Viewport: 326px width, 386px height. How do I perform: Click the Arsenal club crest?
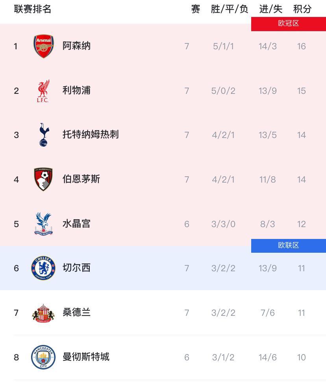click(43, 46)
